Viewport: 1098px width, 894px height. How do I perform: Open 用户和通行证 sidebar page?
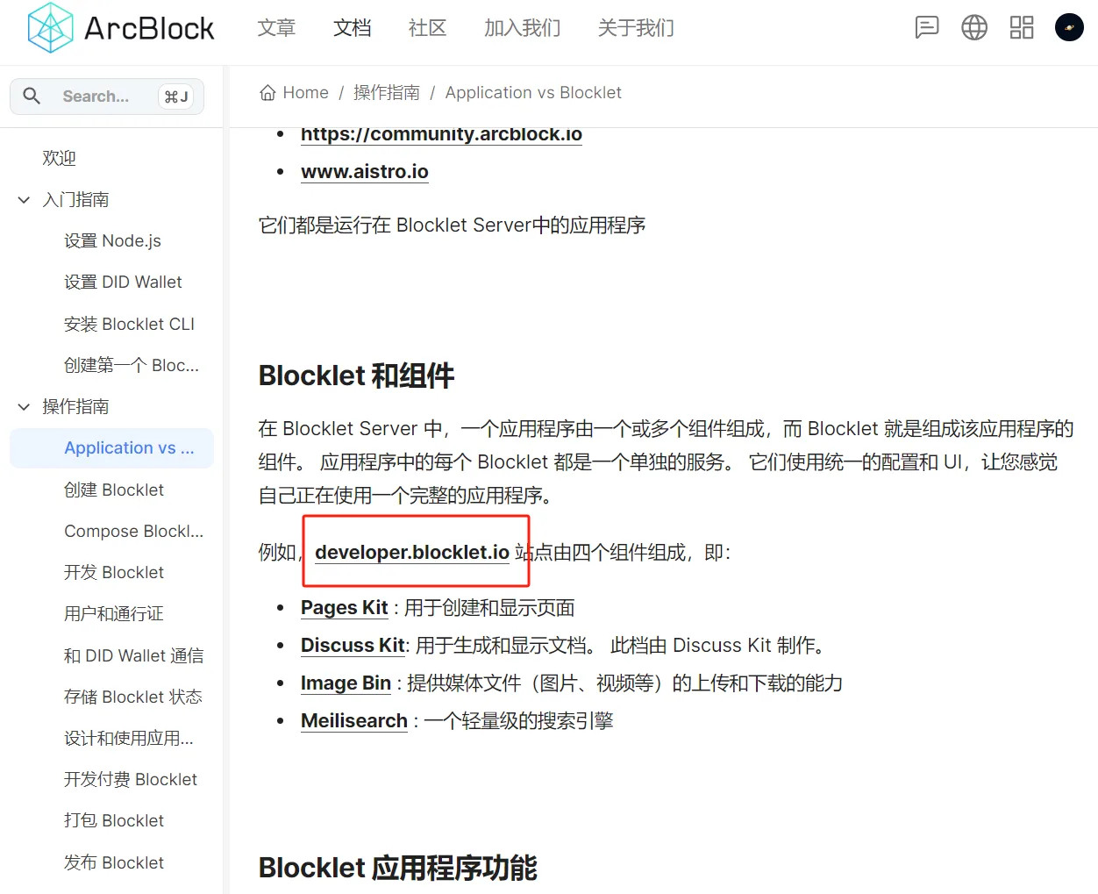pos(114,614)
